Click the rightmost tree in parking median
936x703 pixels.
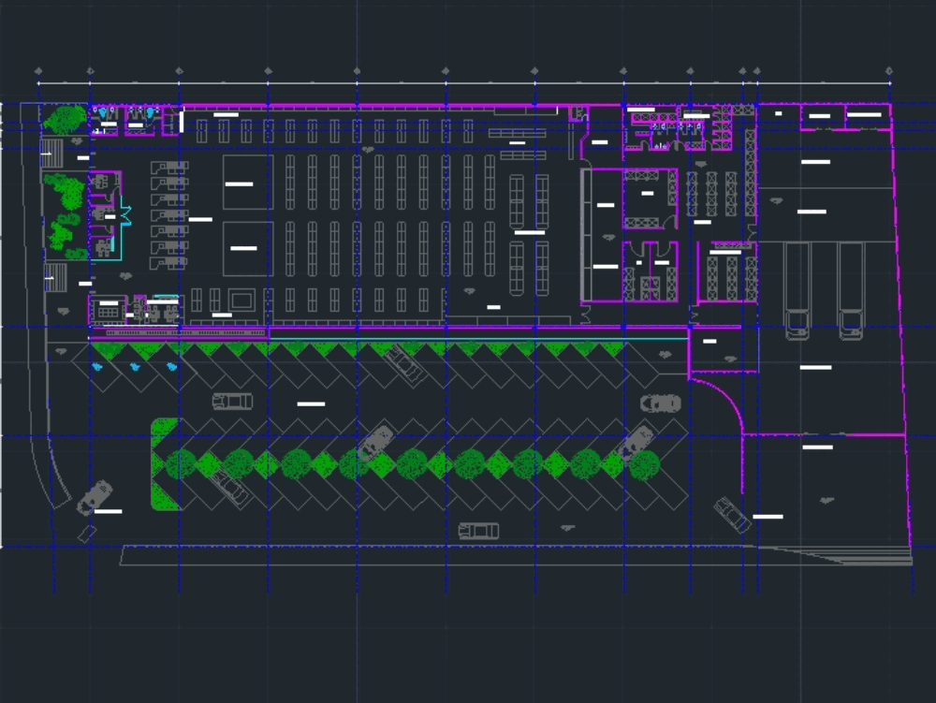644,464
